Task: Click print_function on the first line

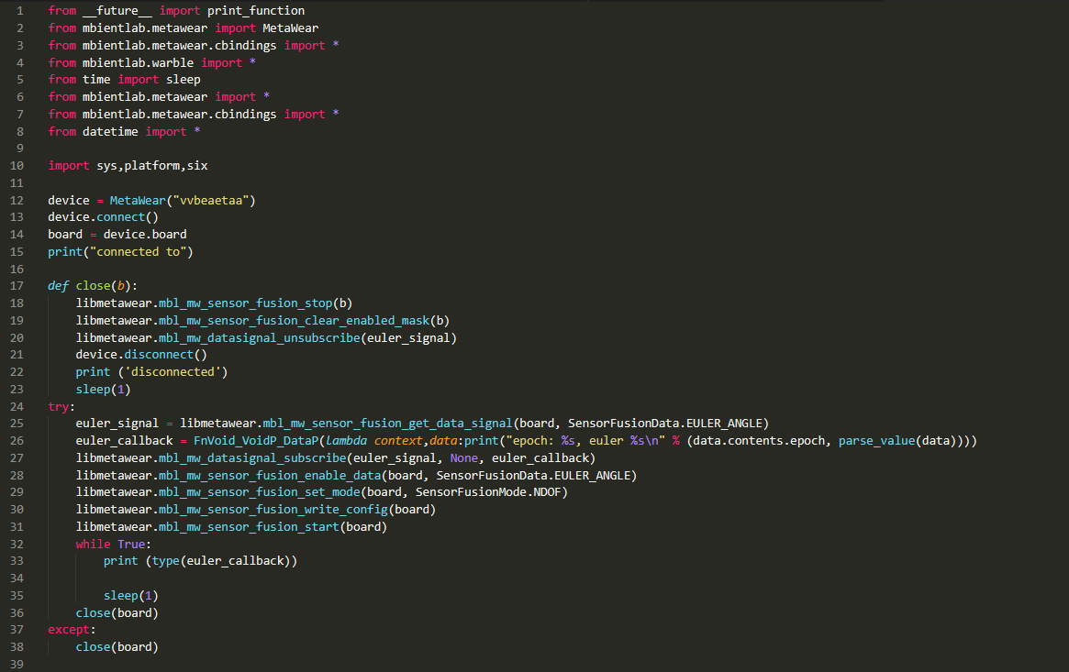Action: (255, 11)
